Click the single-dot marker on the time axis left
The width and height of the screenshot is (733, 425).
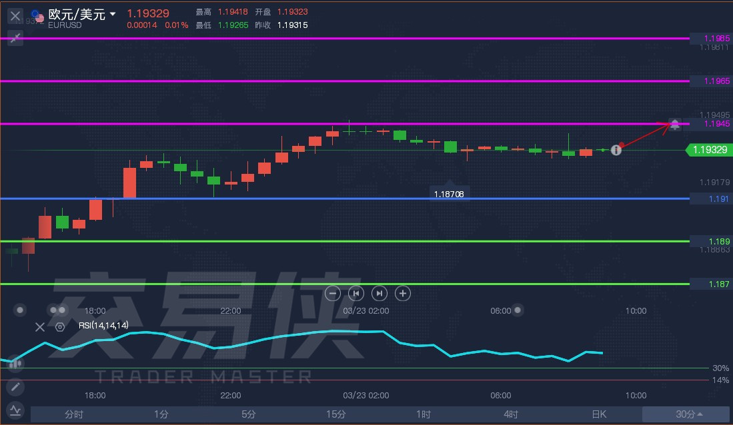(x=19, y=310)
